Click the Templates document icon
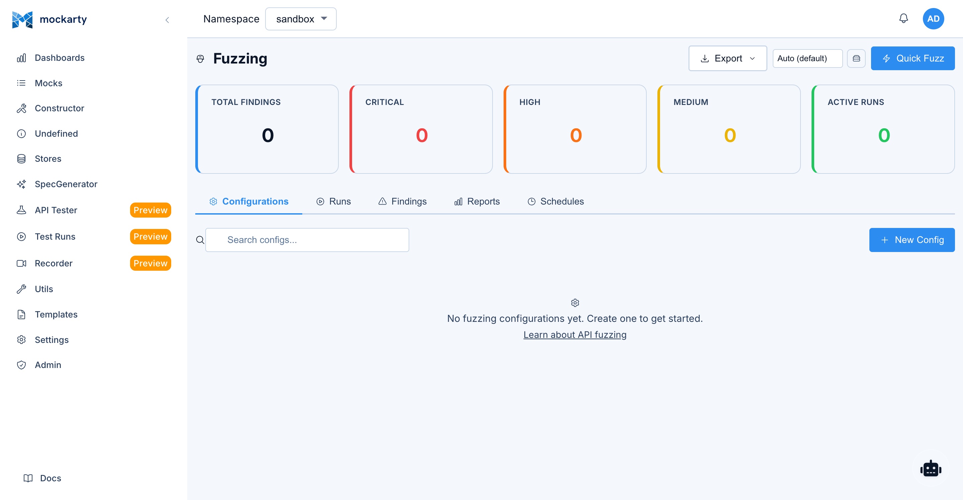The width and height of the screenshot is (963, 500). click(x=21, y=314)
